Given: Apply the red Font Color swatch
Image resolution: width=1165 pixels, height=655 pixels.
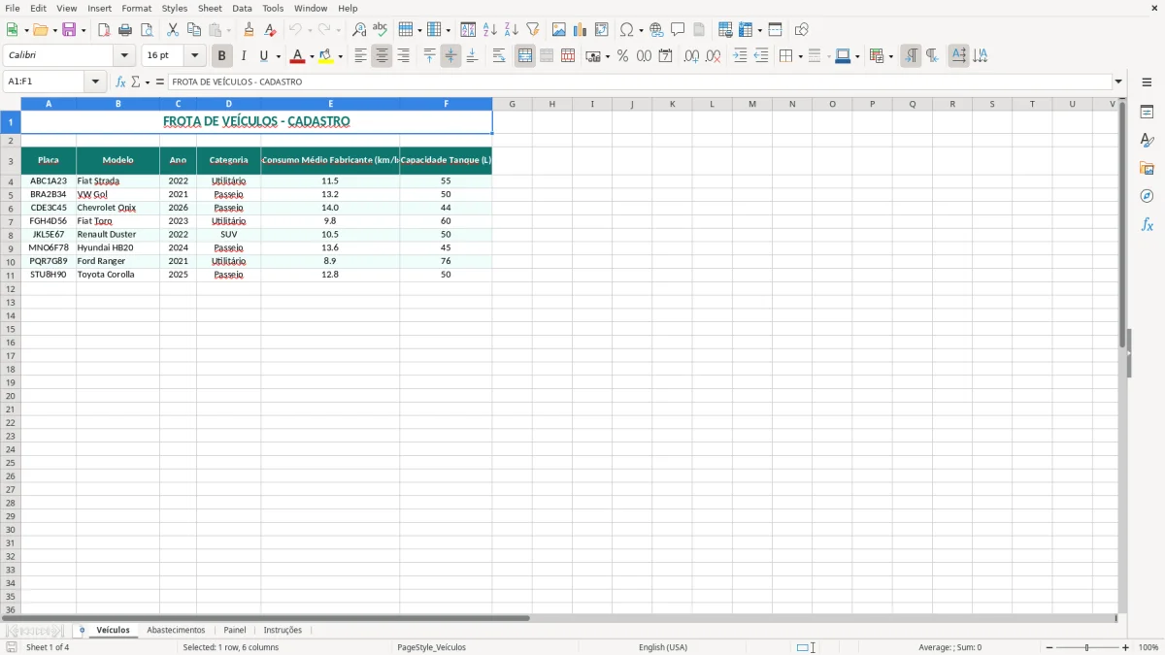Looking at the screenshot, I should 298,56.
